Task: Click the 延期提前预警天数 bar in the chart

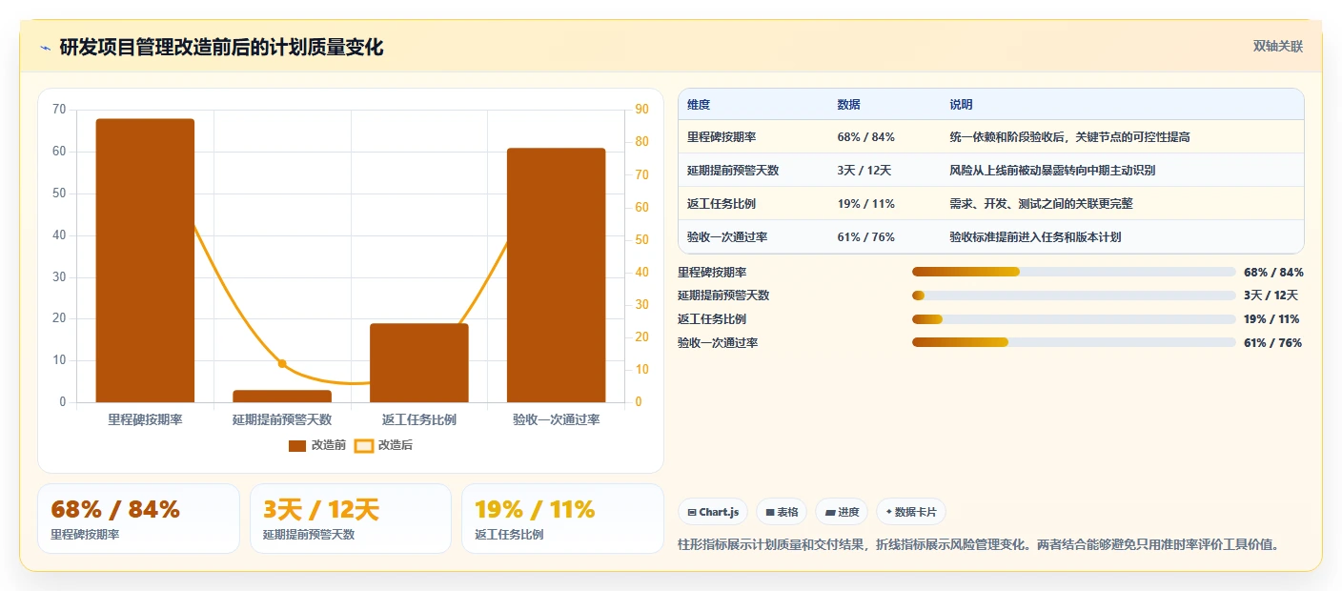Action: (x=282, y=396)
